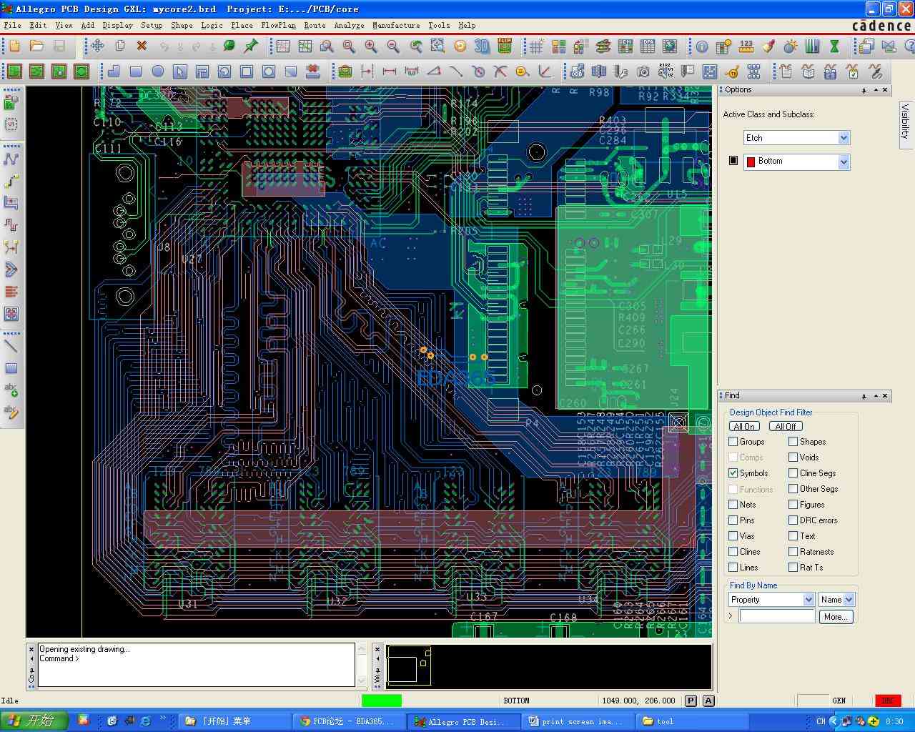Expand the Property find-by-name dropdown
The height and width of the screenshot is (732, 915).
pos(808,600)
